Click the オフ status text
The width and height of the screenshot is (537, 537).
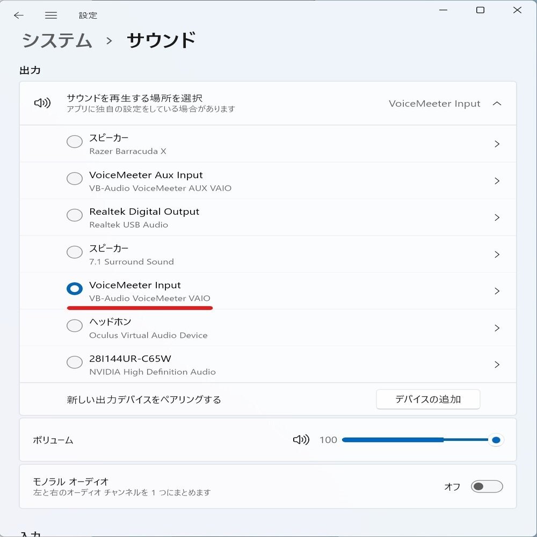click(452, 487)
